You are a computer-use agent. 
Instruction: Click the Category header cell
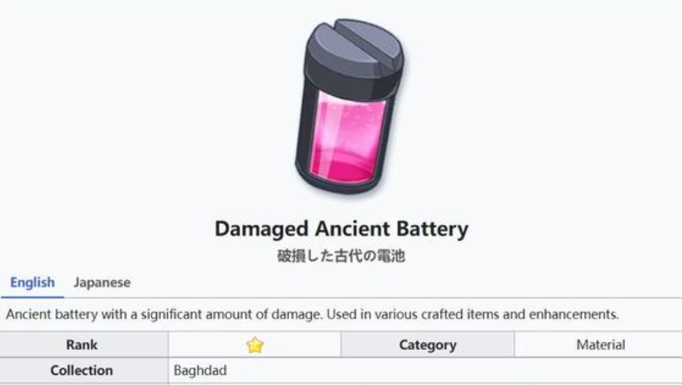[x=427, y=345]
